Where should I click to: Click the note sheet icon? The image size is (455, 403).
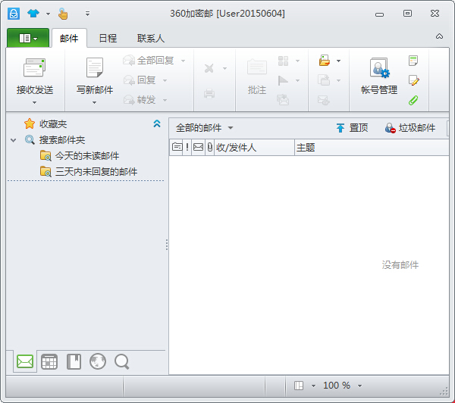tap(413, 61)
